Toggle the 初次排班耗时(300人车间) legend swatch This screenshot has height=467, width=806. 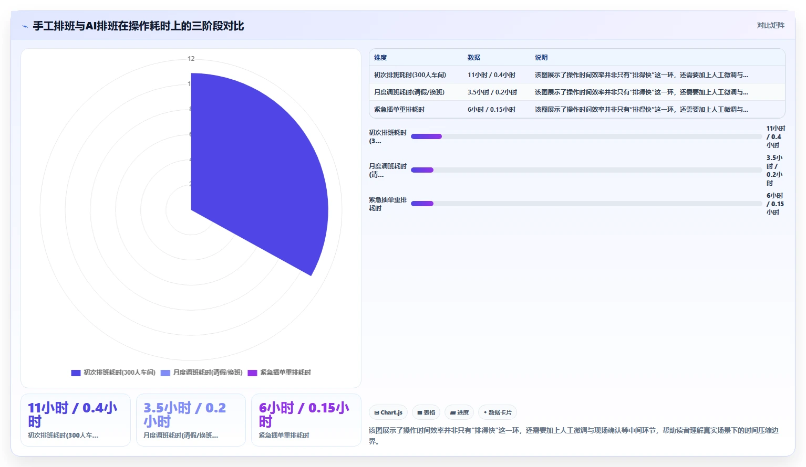(x=76, y=373)
